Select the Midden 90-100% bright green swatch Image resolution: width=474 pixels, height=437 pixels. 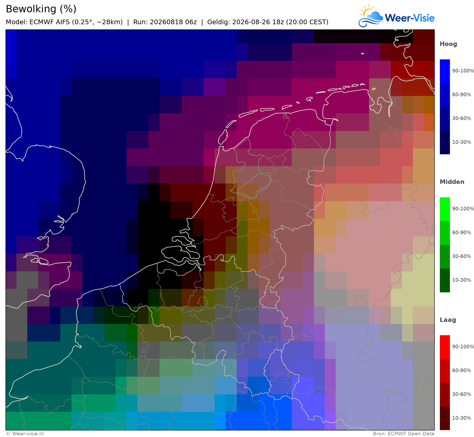pyautogui.click(x=445, y=209)
